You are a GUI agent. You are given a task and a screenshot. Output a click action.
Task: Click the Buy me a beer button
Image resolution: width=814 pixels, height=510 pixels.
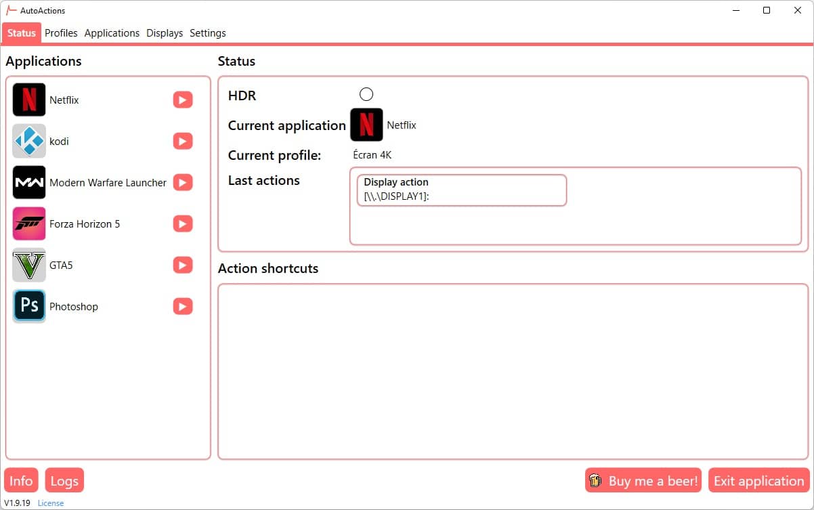pos(643,481)
